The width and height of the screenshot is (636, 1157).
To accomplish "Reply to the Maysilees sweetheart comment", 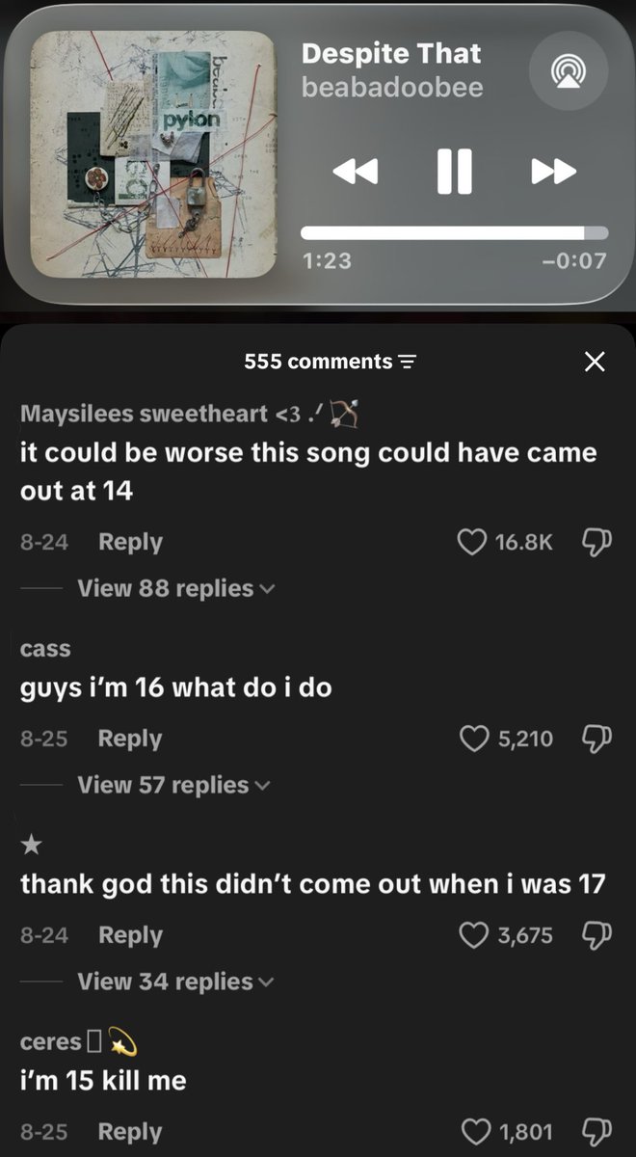I will [x=130, y=543].
